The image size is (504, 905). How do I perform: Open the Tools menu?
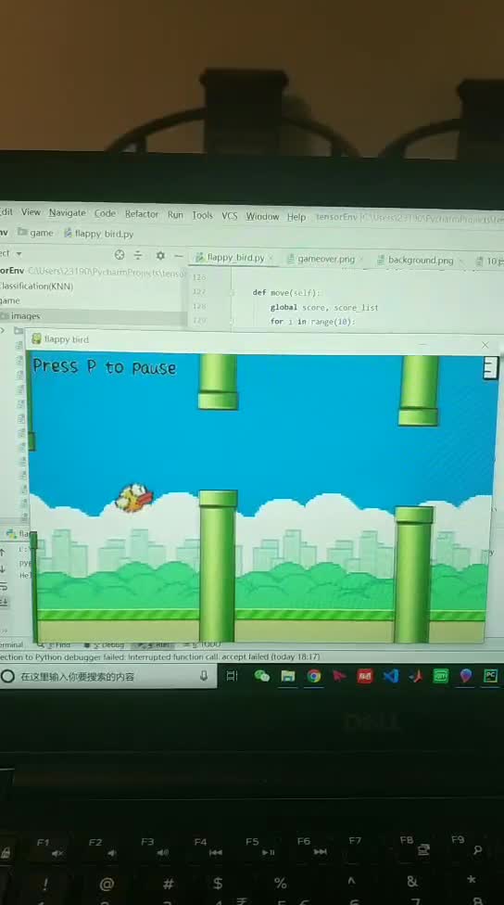tap(202, 215)
